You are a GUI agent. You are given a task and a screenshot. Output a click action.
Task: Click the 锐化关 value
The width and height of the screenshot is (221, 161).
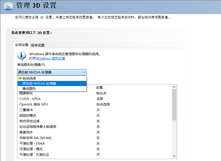tap(101, 93)
